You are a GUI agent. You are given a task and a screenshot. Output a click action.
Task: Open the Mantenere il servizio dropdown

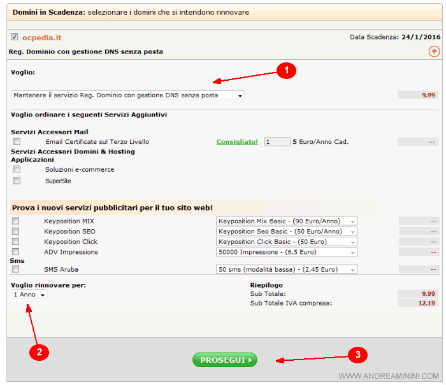[128, 95]
